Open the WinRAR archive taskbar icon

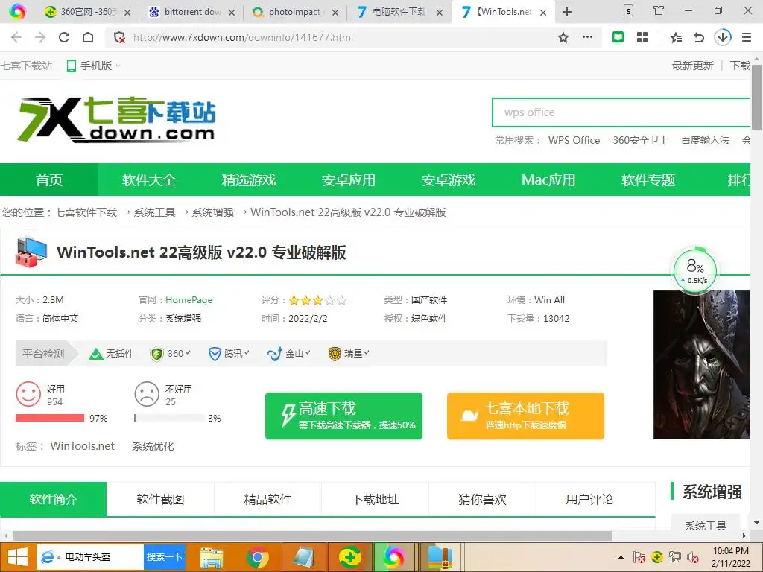(440, 557)
